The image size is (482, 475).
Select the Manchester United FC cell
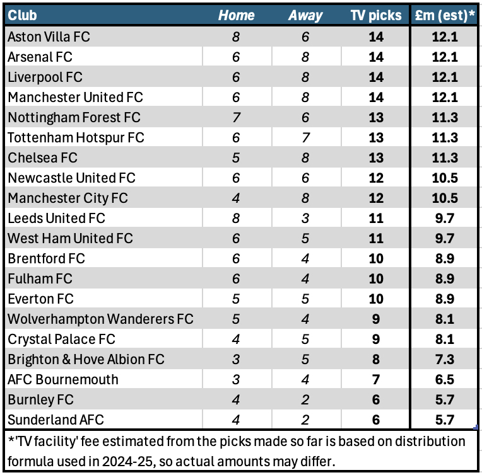coord(75,97)
